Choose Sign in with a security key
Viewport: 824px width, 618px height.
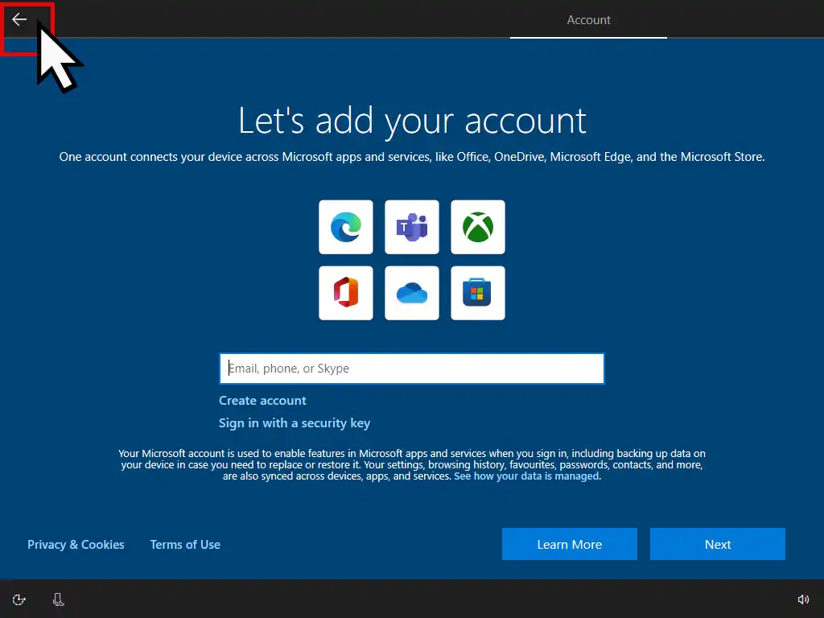[x=295, y=423]
